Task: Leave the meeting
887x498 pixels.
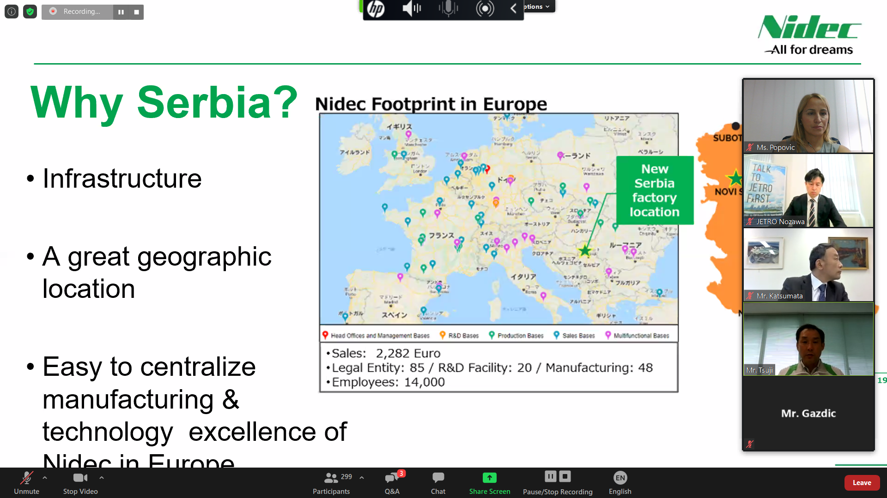Action: click(862, 482)
